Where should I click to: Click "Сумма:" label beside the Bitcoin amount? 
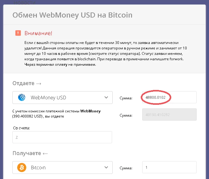(126, 168)
